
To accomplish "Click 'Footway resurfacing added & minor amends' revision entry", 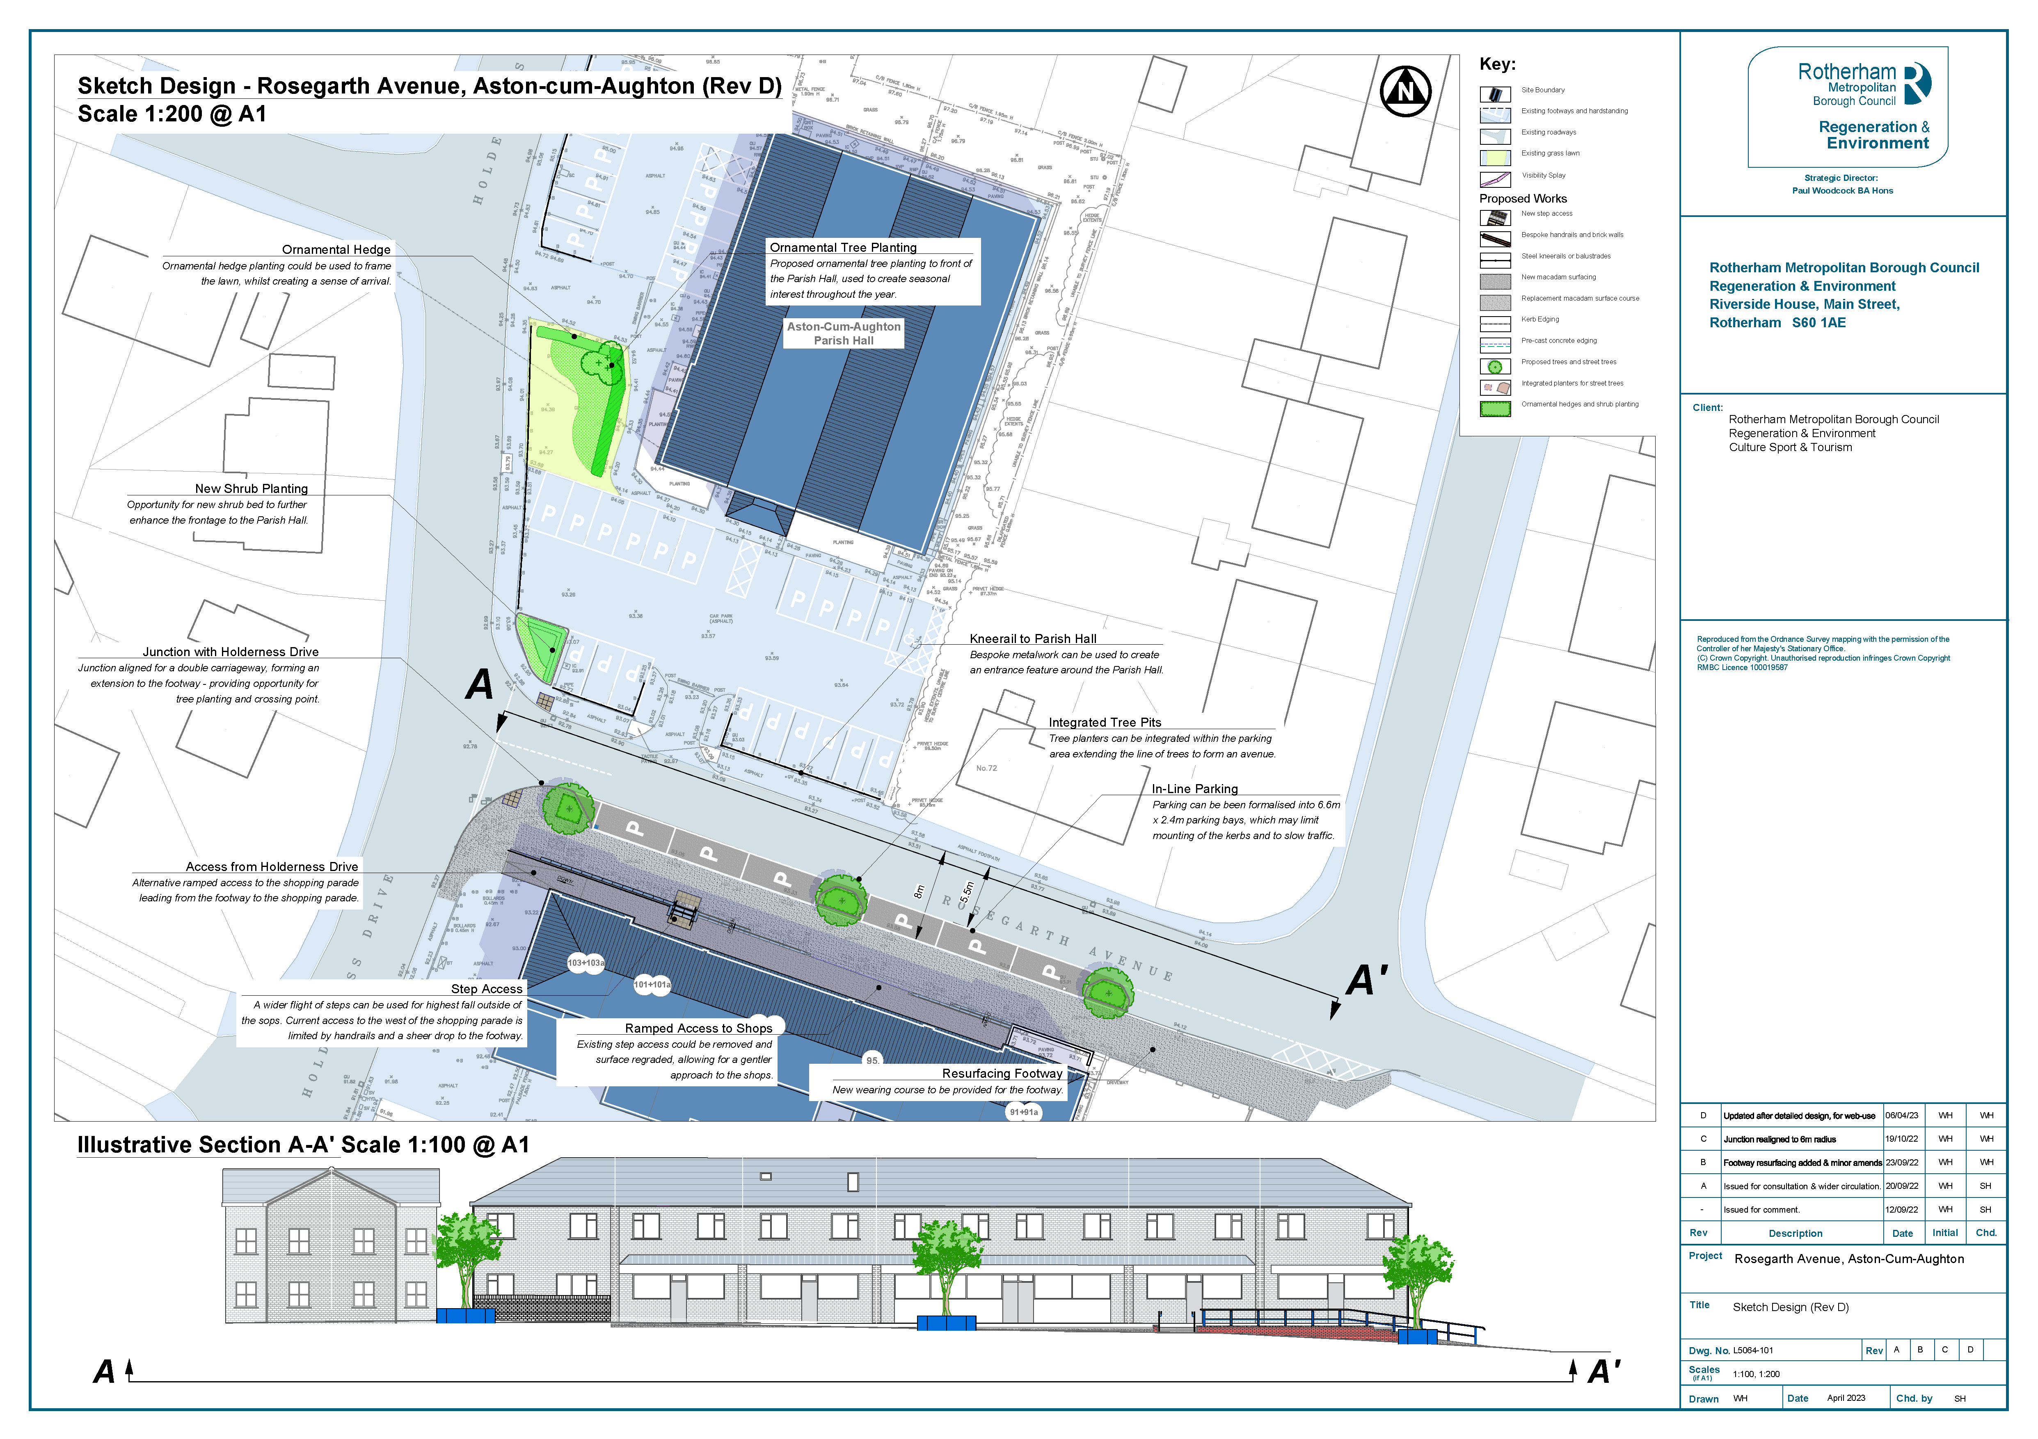I will [x=1802, y=1163].
